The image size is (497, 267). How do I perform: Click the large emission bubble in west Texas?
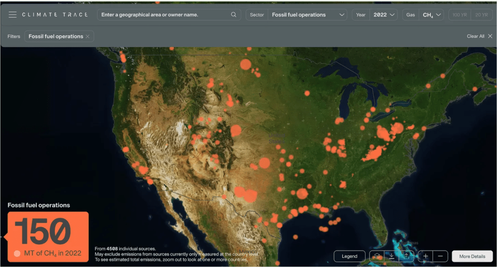tap(250, 196)
